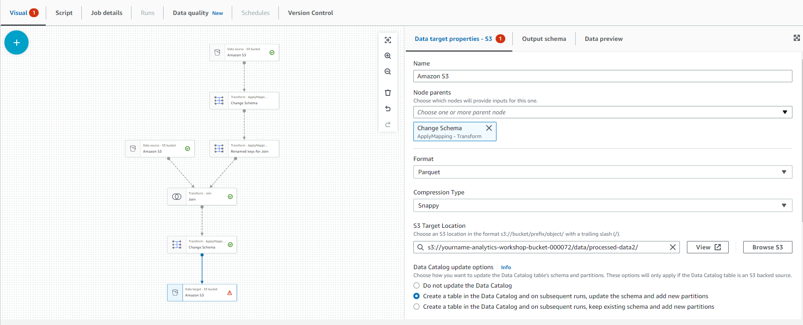Select the Change Schema node below Join
Screen dimensions: 803x325
pos(202,245)
